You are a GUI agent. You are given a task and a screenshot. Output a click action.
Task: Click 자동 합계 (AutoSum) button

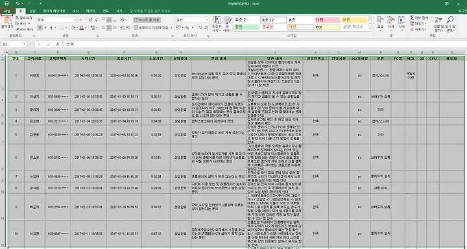[420, 18]
